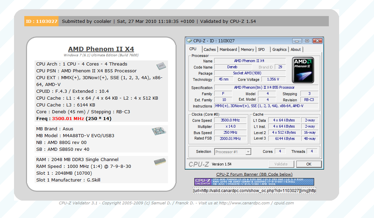Click the motherboard icon beside MB Brand
This screenshot has width=374, height=218.
[159, 131]
